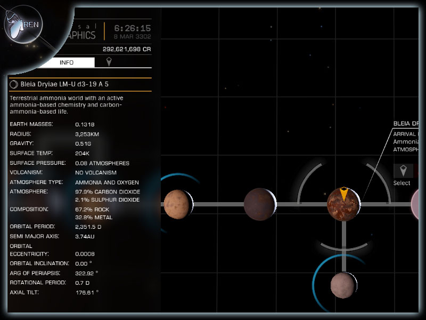Click the AXIAL TILT label
The image size is (426, 320).
[x=24, y=292]
